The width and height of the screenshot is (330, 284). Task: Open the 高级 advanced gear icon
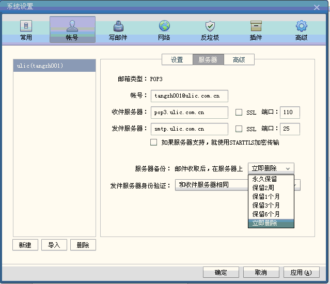tap(301, 30)
